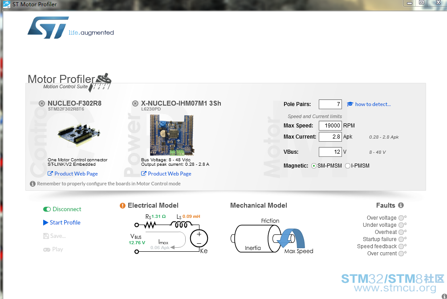Click the 0.28 - 2.8 Apk range hint
The image size is (447, 299).
[384, 137]
